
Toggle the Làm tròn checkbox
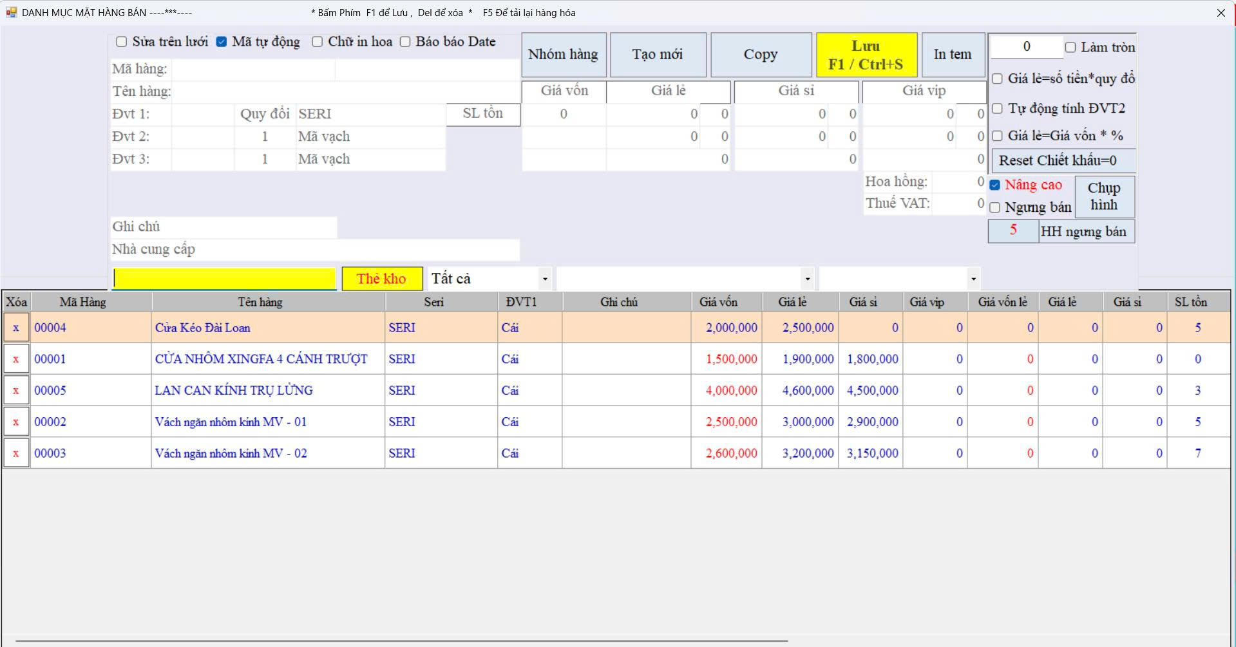tap(1070, 47)
